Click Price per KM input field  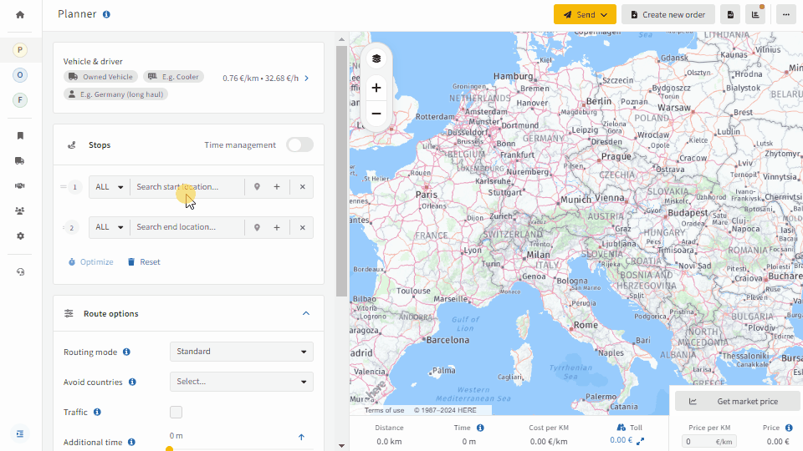(x=708, y=441)
